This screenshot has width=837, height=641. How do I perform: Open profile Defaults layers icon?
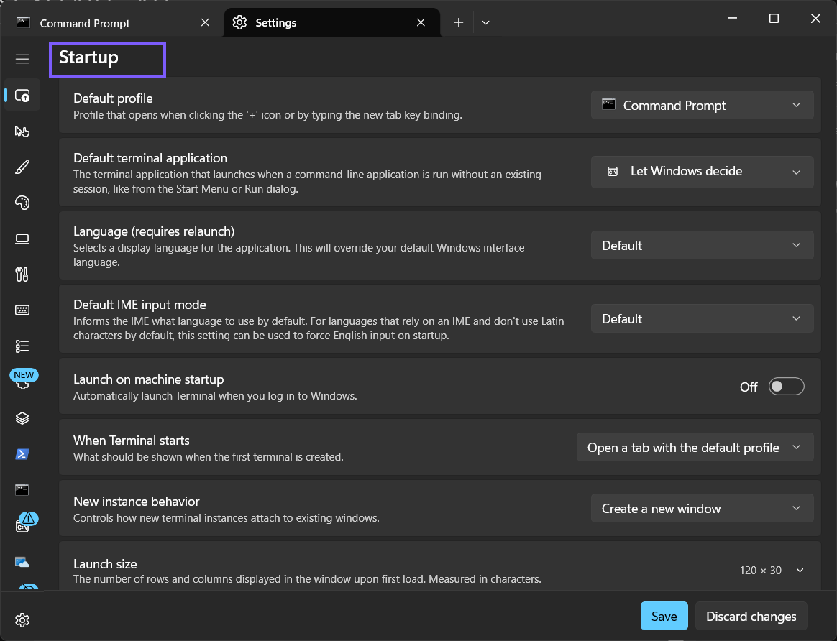point(22,418)
